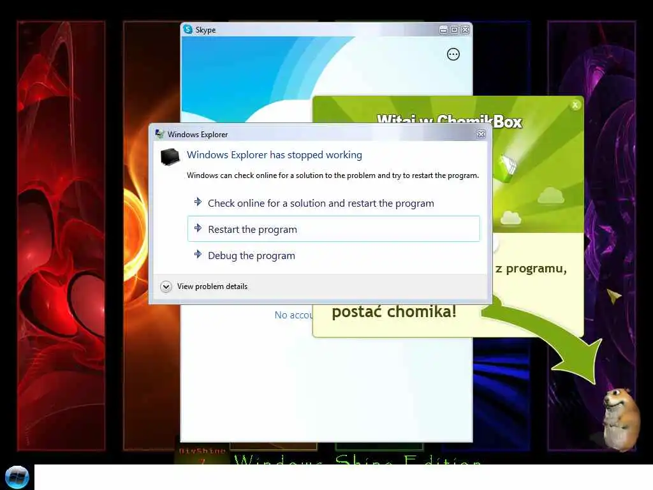Click the Windows Explorer has stopped working heading
Screen dimensions: 653x490
pyautogui.click(x=274, y=154)
